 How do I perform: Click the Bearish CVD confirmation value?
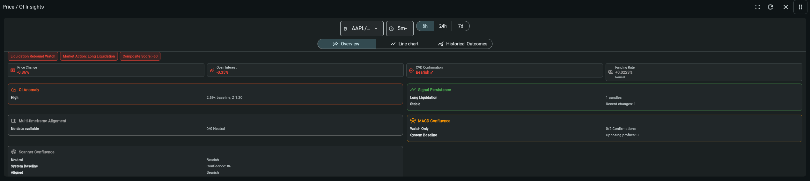tap(424, 72)
